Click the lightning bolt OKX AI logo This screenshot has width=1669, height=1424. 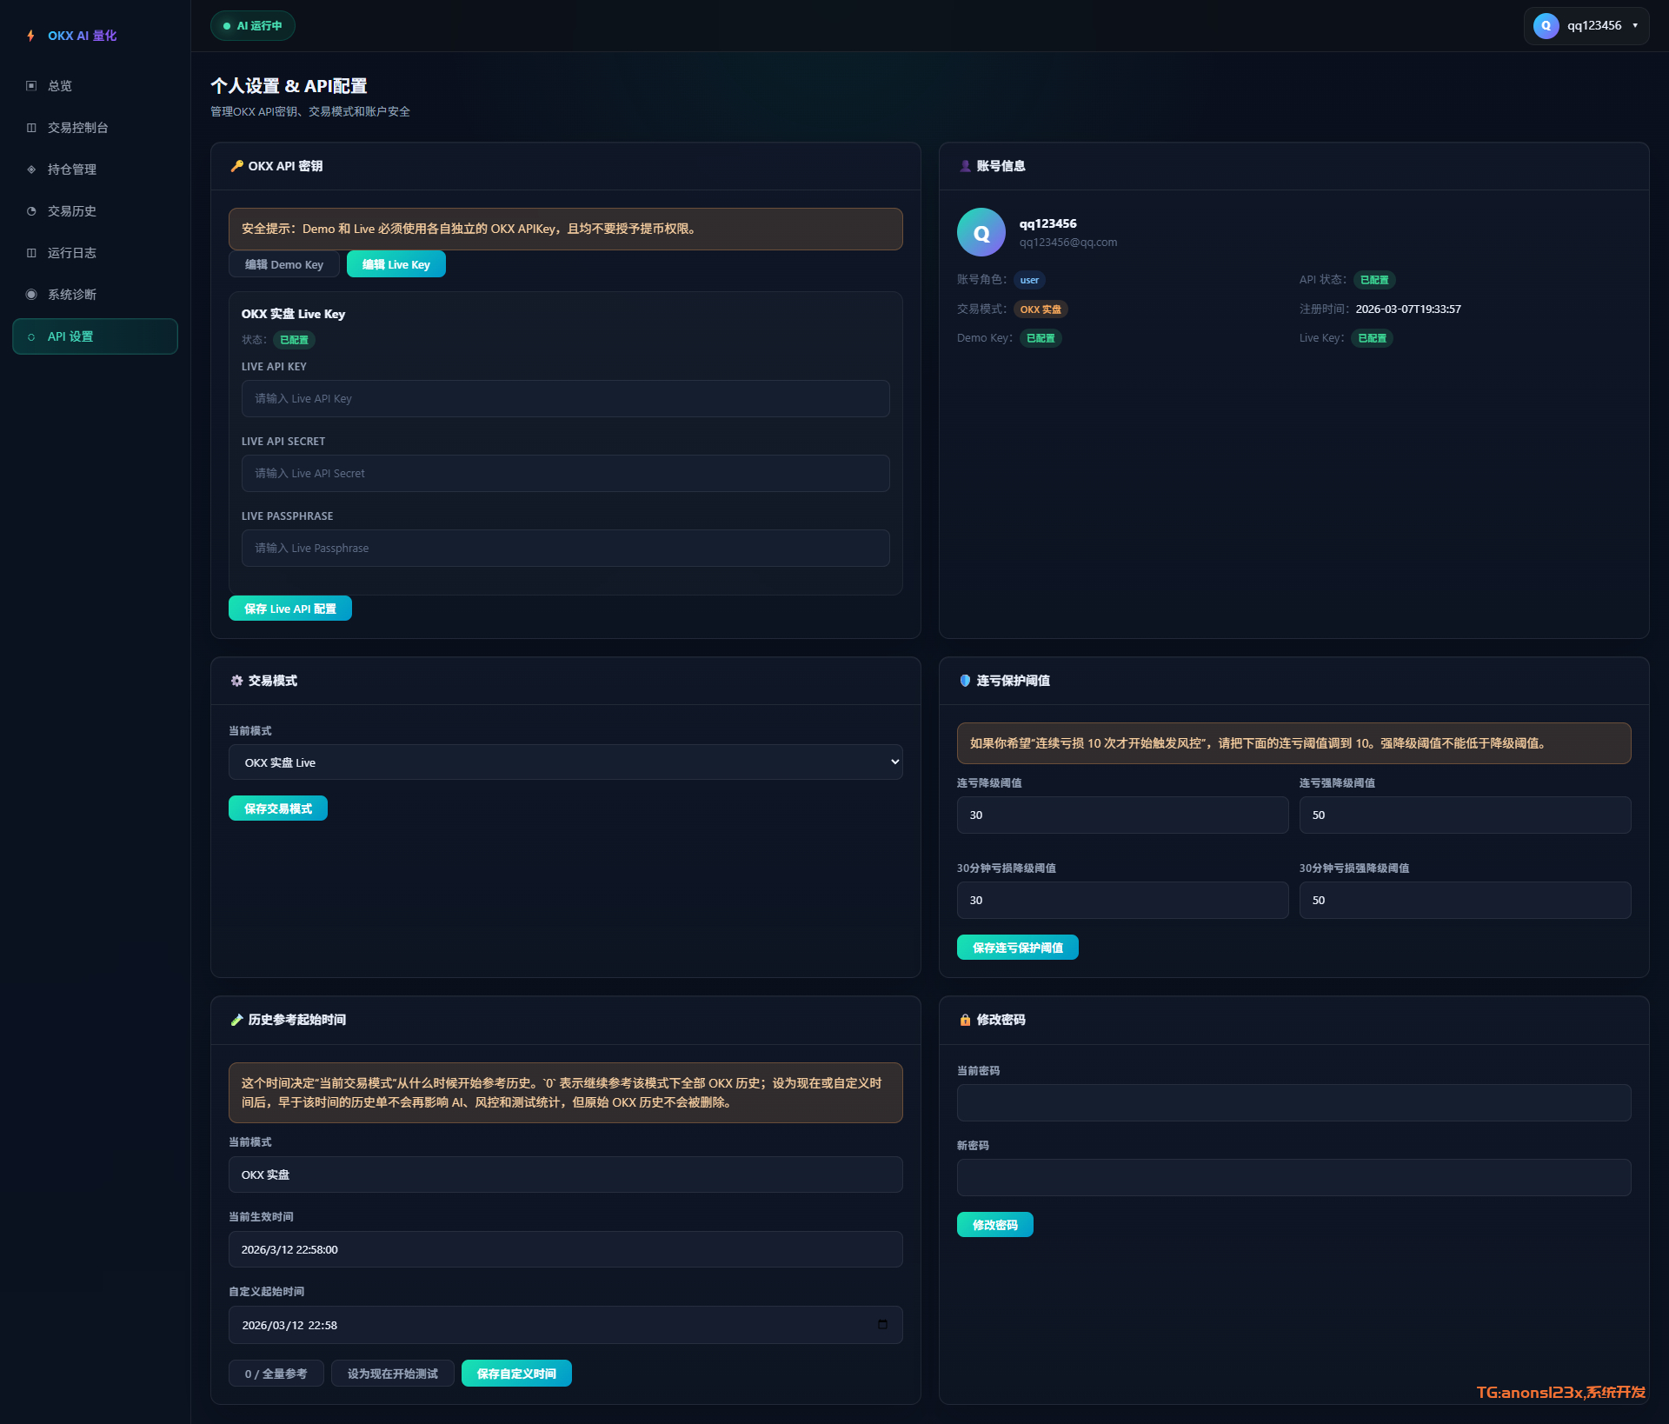point(31,36)
